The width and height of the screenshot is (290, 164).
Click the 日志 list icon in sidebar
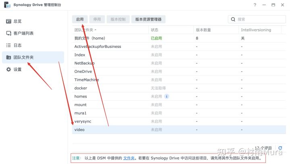pyautogui.click(x=8, y=45)
